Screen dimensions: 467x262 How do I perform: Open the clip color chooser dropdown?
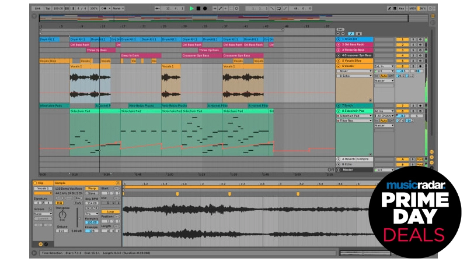(43, 193)
